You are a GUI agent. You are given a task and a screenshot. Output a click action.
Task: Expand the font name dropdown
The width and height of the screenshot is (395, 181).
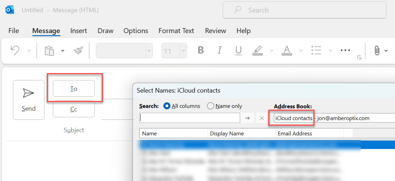coord(149,51)
